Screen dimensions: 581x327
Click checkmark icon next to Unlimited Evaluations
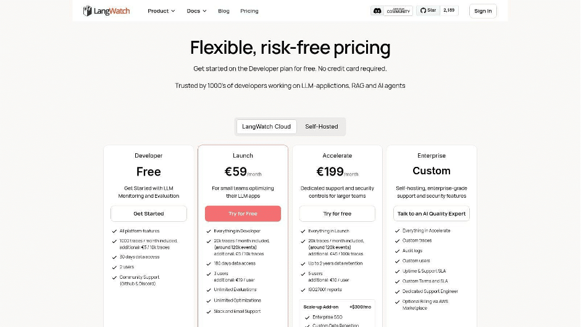(209, 290)
